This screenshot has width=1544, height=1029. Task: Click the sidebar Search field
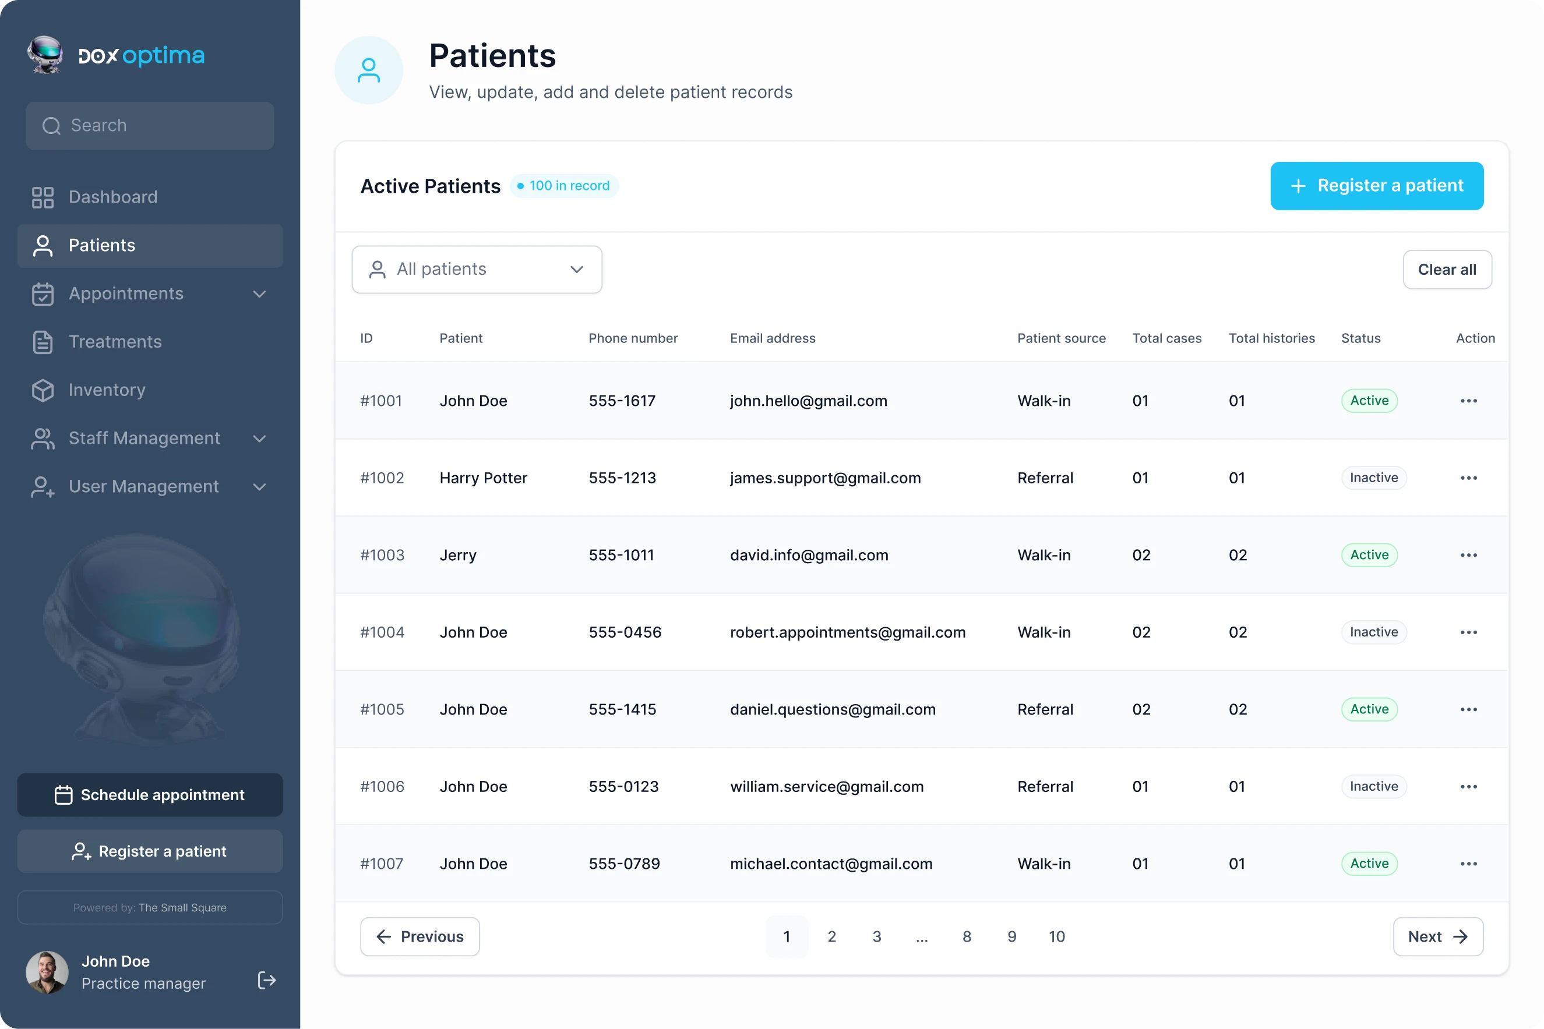click(x=150, y=125)
